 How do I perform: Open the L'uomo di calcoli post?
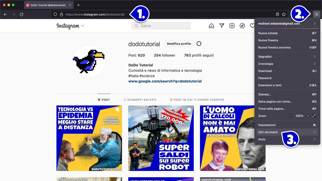click(x=233, y=138)
